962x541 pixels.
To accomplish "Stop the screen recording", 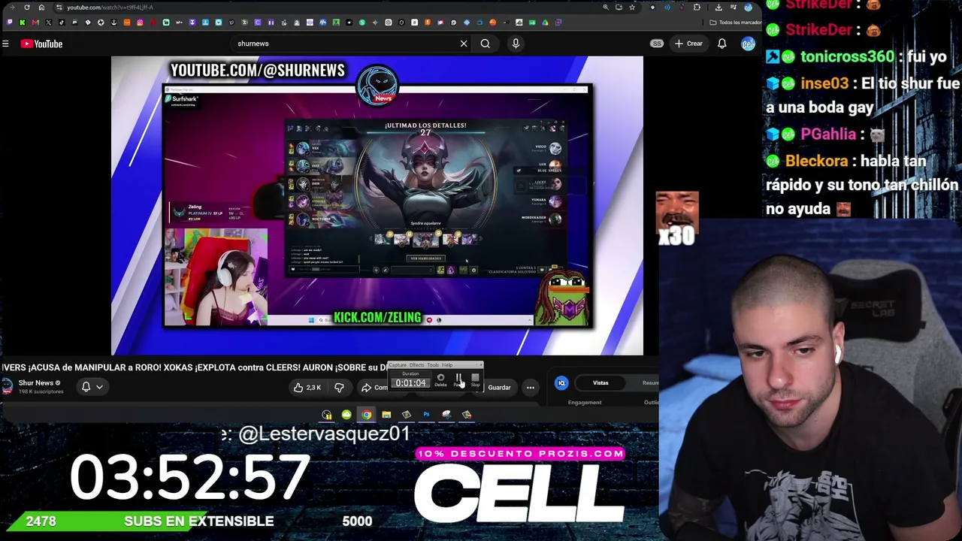I will [x=475, y=380].
